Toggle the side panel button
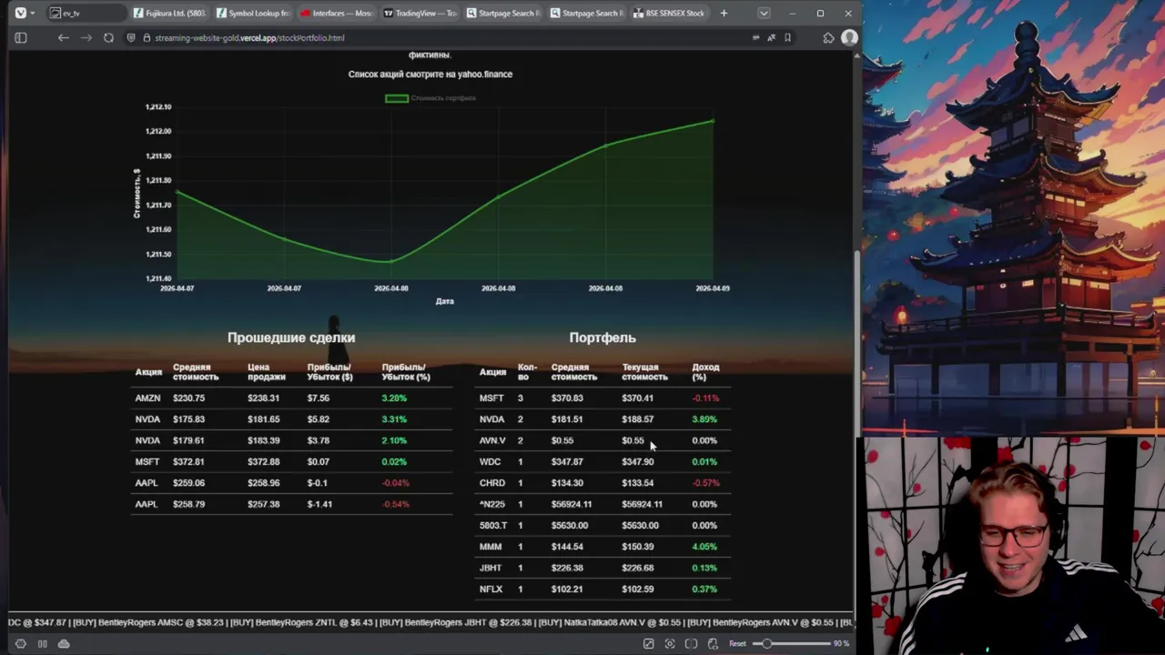Viewport: 1165px width, 655px height. pos(21,37)
